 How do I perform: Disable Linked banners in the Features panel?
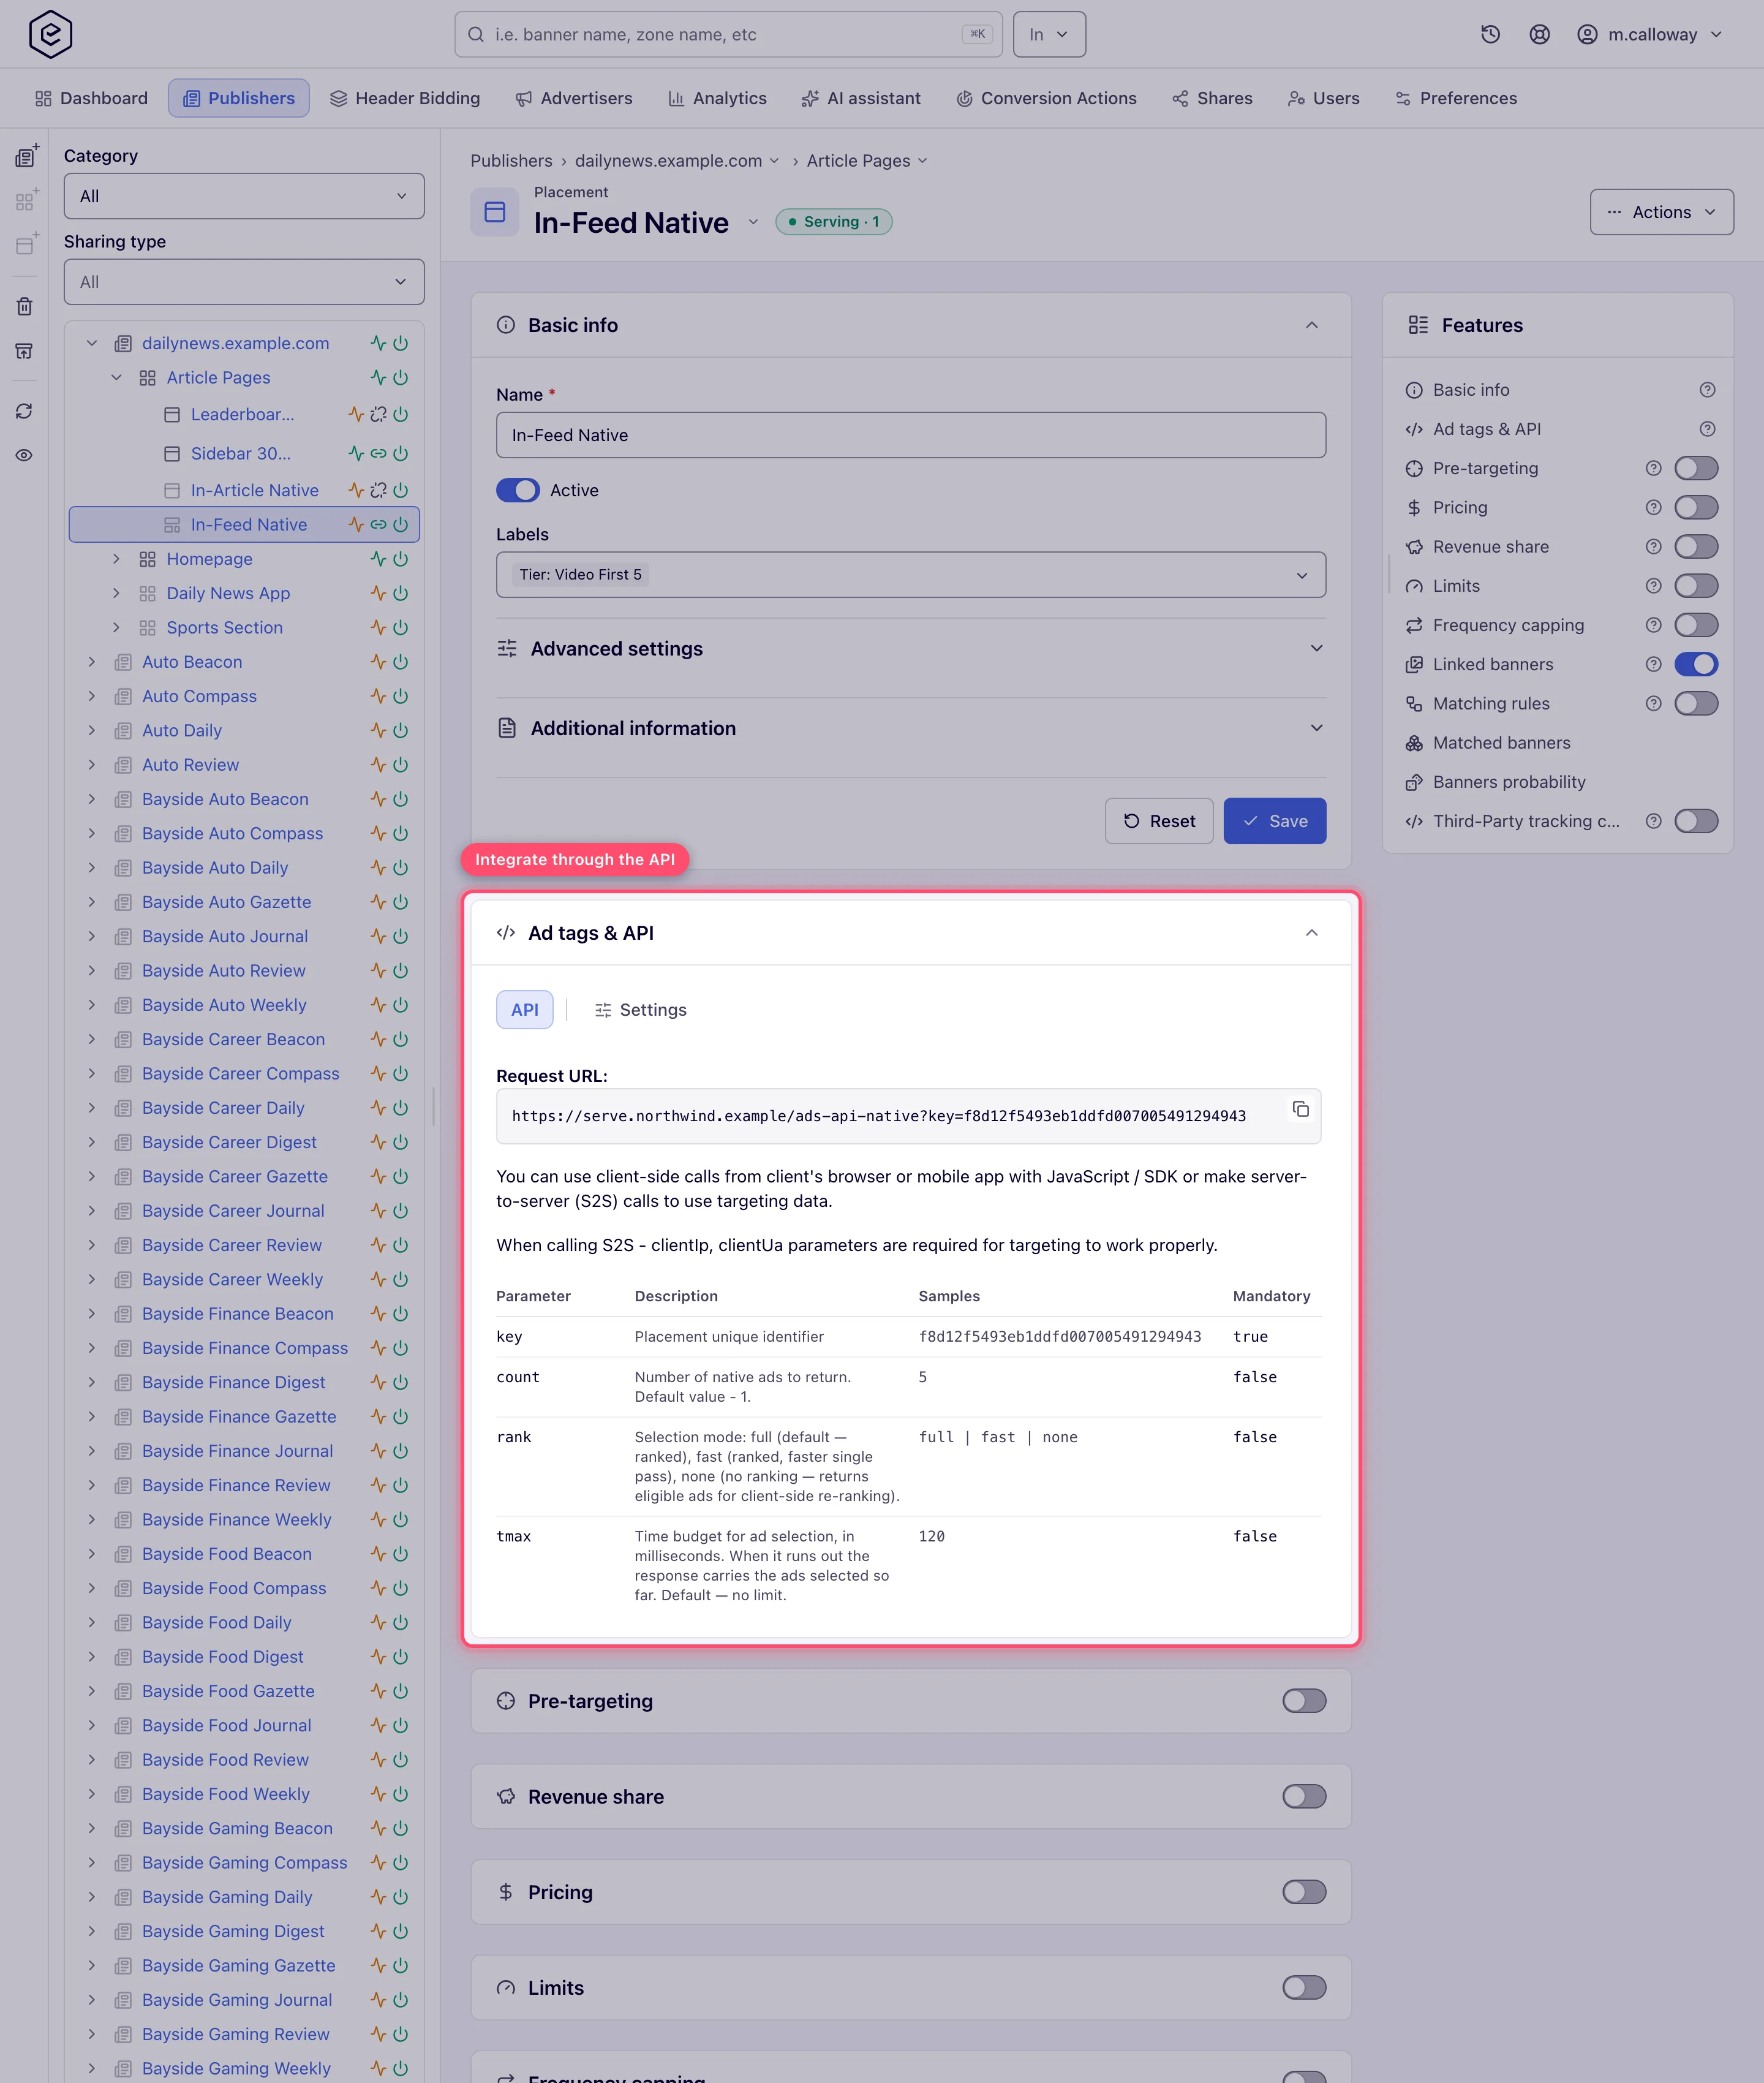1696,664
